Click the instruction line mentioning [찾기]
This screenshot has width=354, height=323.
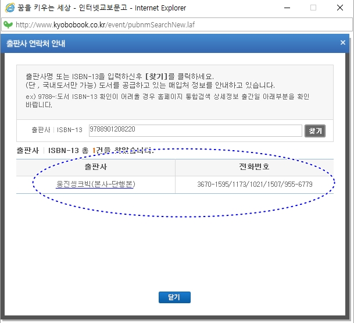pos(120,76)
